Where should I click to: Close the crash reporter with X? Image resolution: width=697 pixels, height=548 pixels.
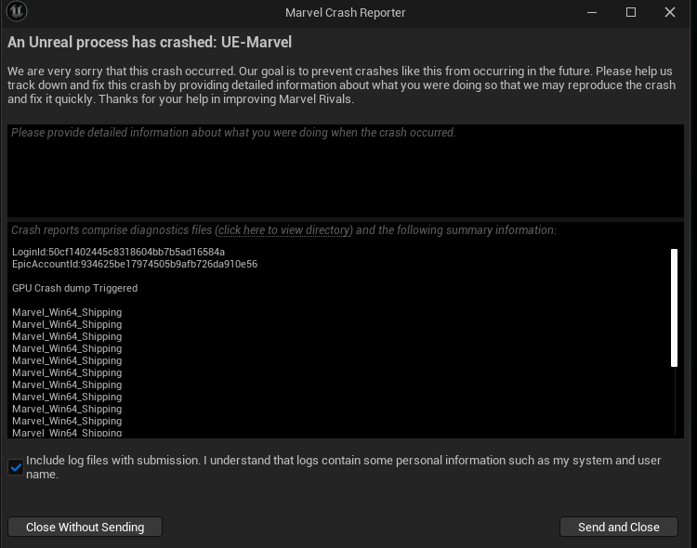click(x=670, y=12)
